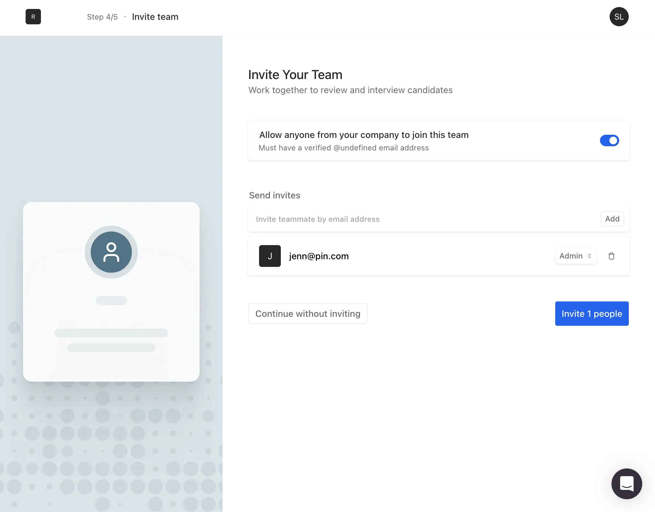This screenshot has width=655, height=512.
Task: Click 'Allow anyone from your company' label
Action: tap(364, 135)
